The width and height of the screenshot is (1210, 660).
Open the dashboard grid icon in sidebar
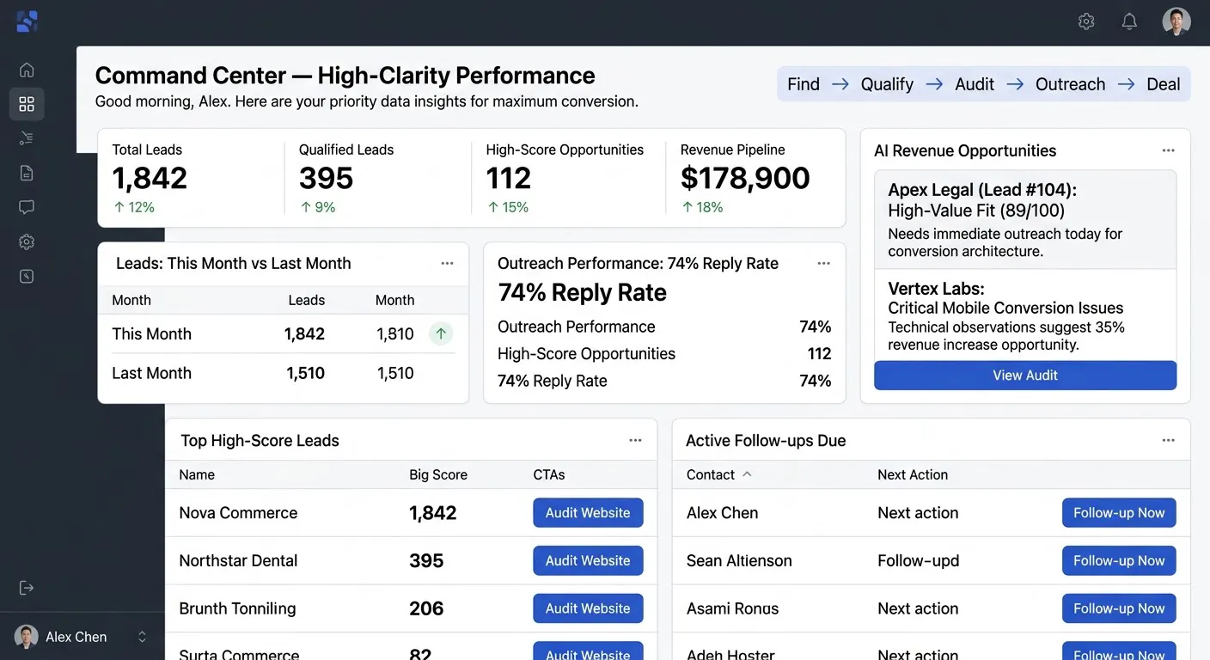27,104
